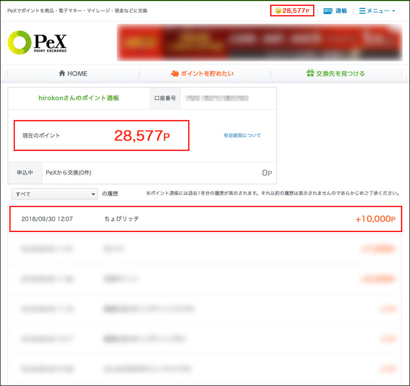
Task: Click the ※ポイント通帳には過去1年分 notice text
Action: tap(273, 194)
